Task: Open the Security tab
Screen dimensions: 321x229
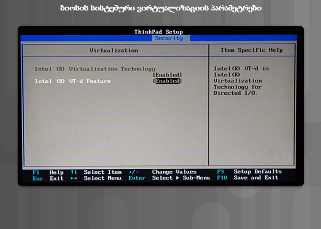Action: (169, 38)
